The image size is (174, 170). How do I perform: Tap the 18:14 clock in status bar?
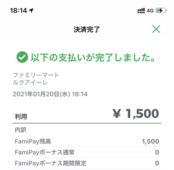click(x=18, y=11)
